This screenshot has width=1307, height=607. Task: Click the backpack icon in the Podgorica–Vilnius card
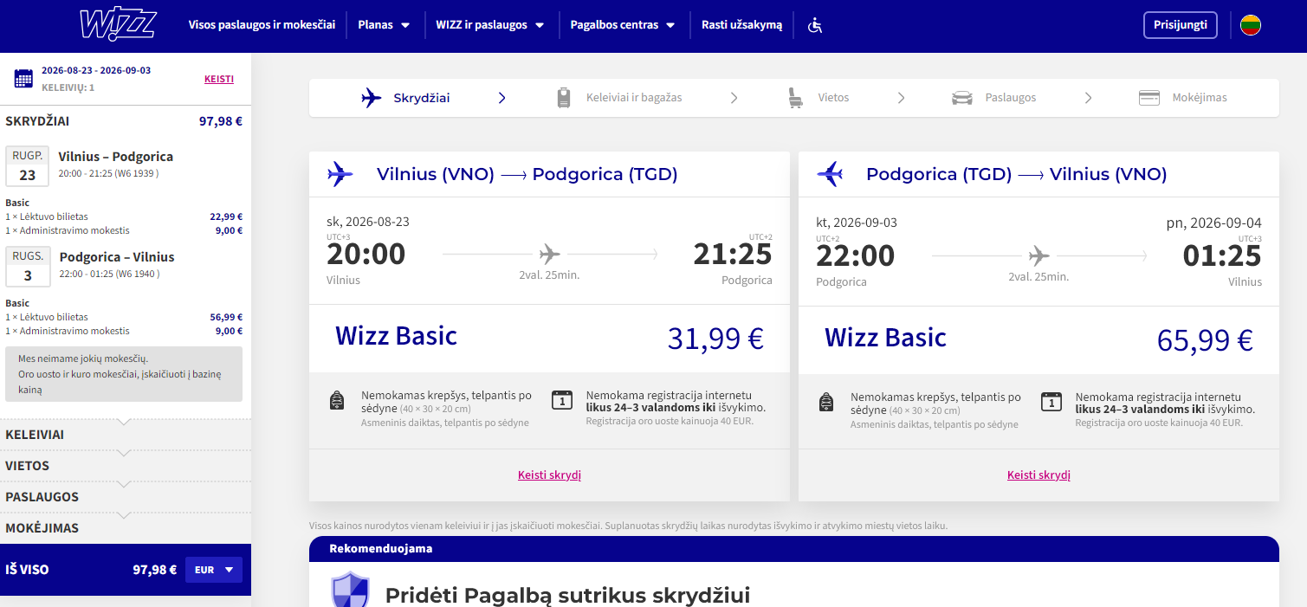(826, 401)
